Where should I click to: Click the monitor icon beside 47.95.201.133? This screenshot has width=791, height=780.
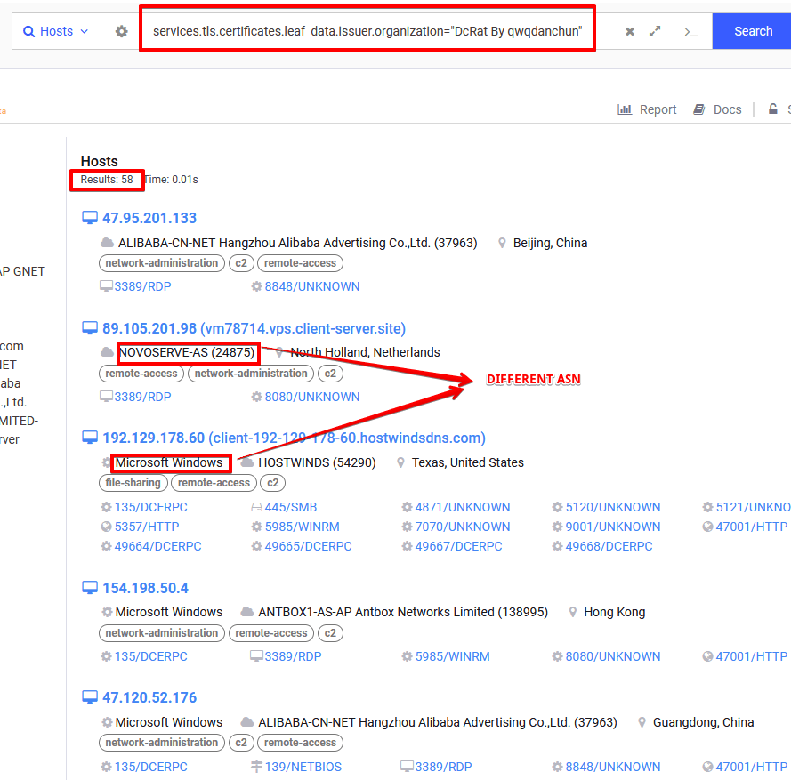[x=89, y=218]
